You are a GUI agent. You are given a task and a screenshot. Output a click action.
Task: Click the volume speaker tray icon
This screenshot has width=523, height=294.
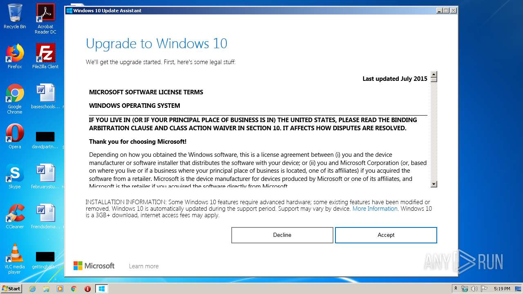pyautogui.click(x=474, y=289)
